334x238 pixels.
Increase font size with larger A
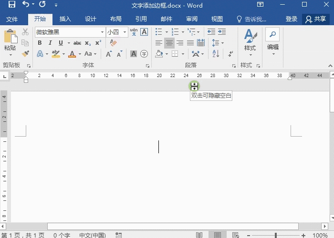(x=109, y=54)
